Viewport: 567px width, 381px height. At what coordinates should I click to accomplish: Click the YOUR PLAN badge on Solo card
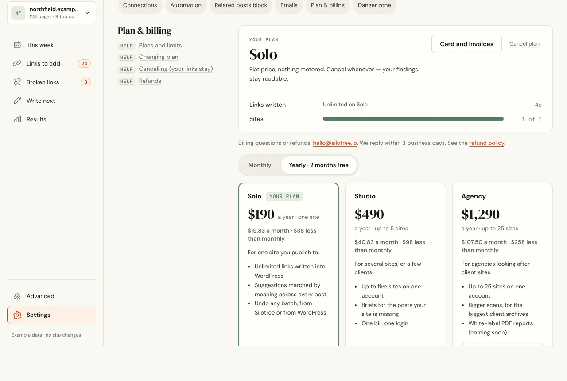284,197
